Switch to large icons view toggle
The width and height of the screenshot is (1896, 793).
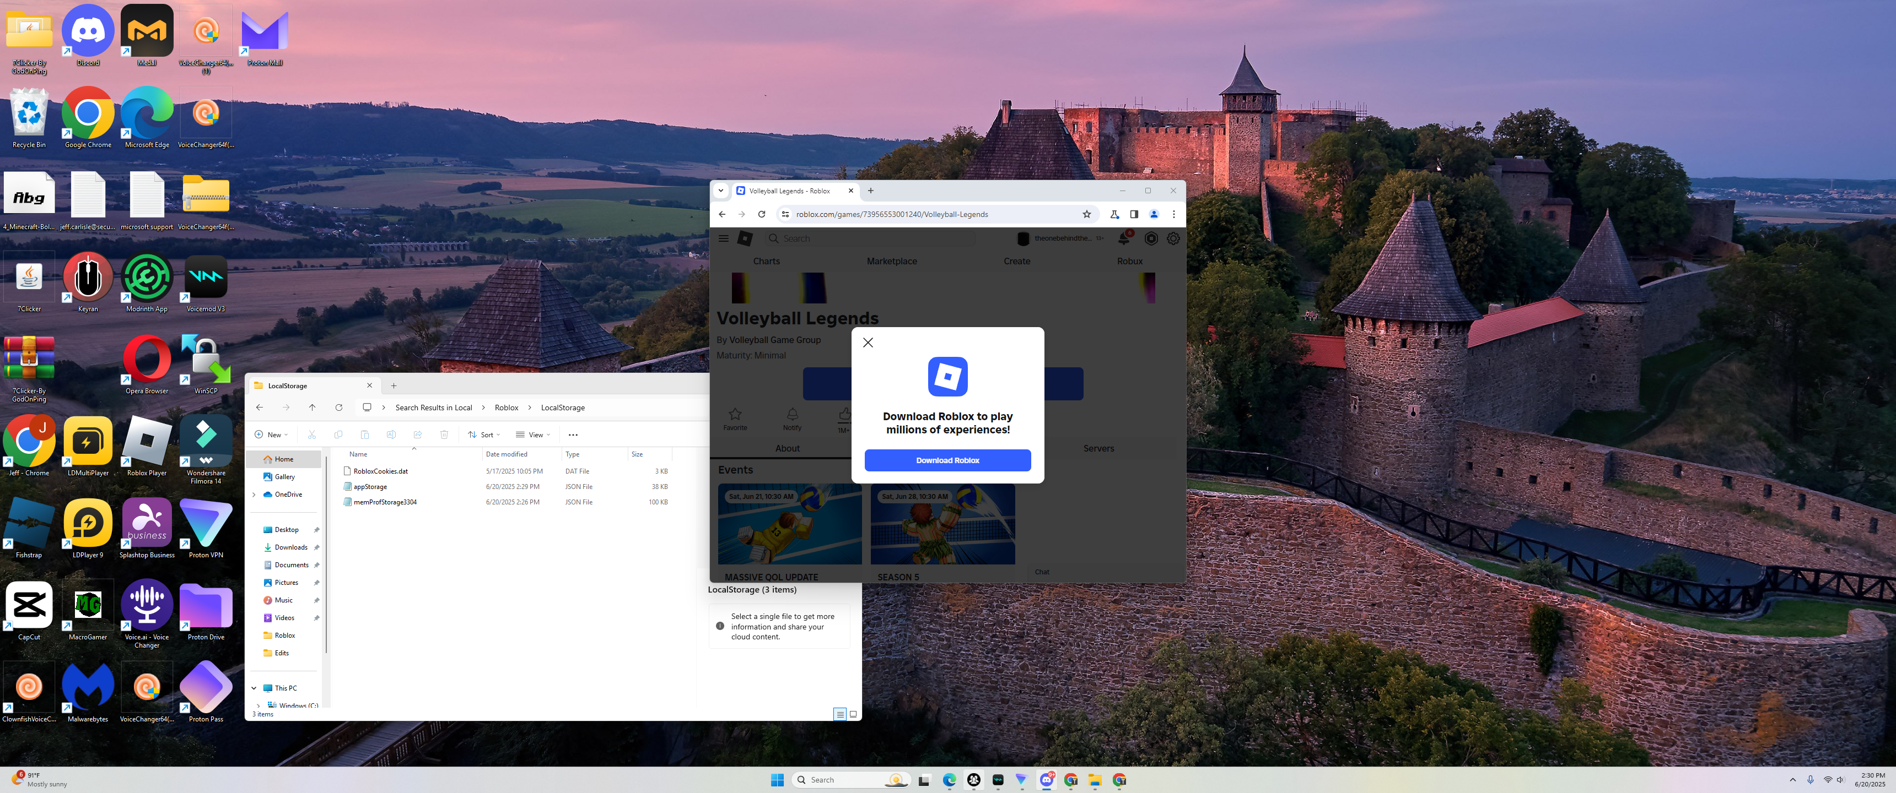[853, 714]
